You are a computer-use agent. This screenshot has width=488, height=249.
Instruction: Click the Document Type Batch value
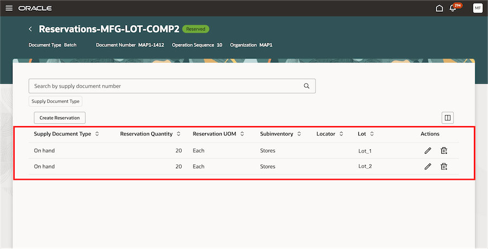coord(70,45)
